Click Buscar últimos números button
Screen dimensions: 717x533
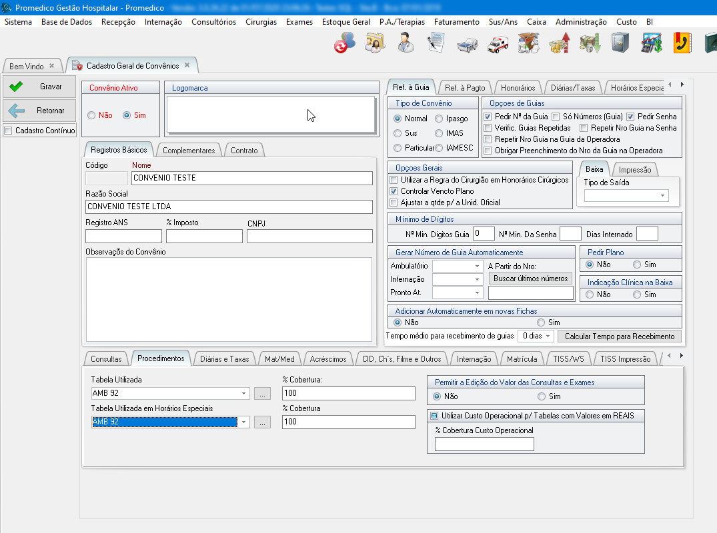pos(530,278)
